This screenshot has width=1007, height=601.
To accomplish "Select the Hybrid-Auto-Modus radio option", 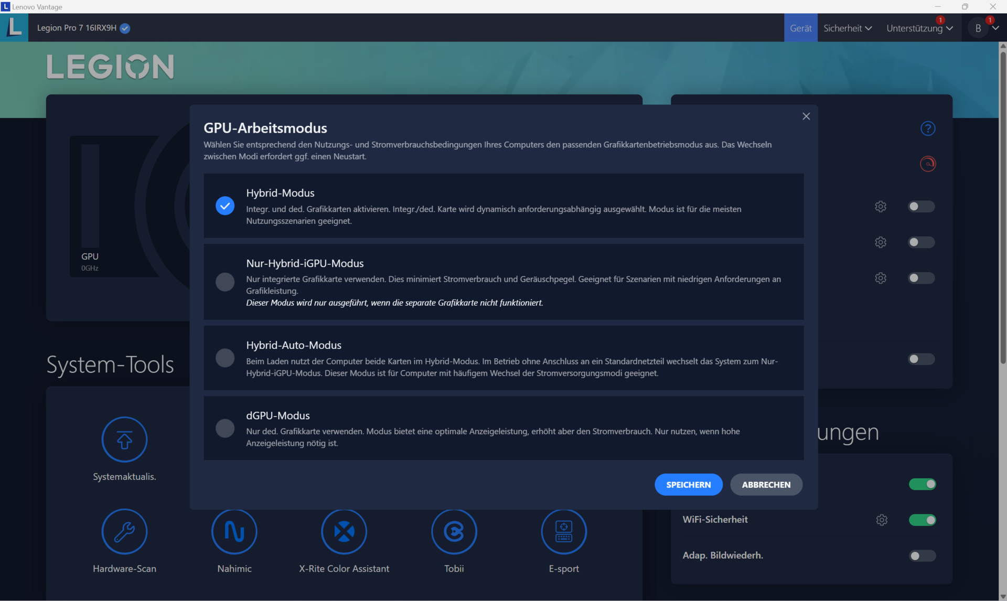I will click(225, 358).
